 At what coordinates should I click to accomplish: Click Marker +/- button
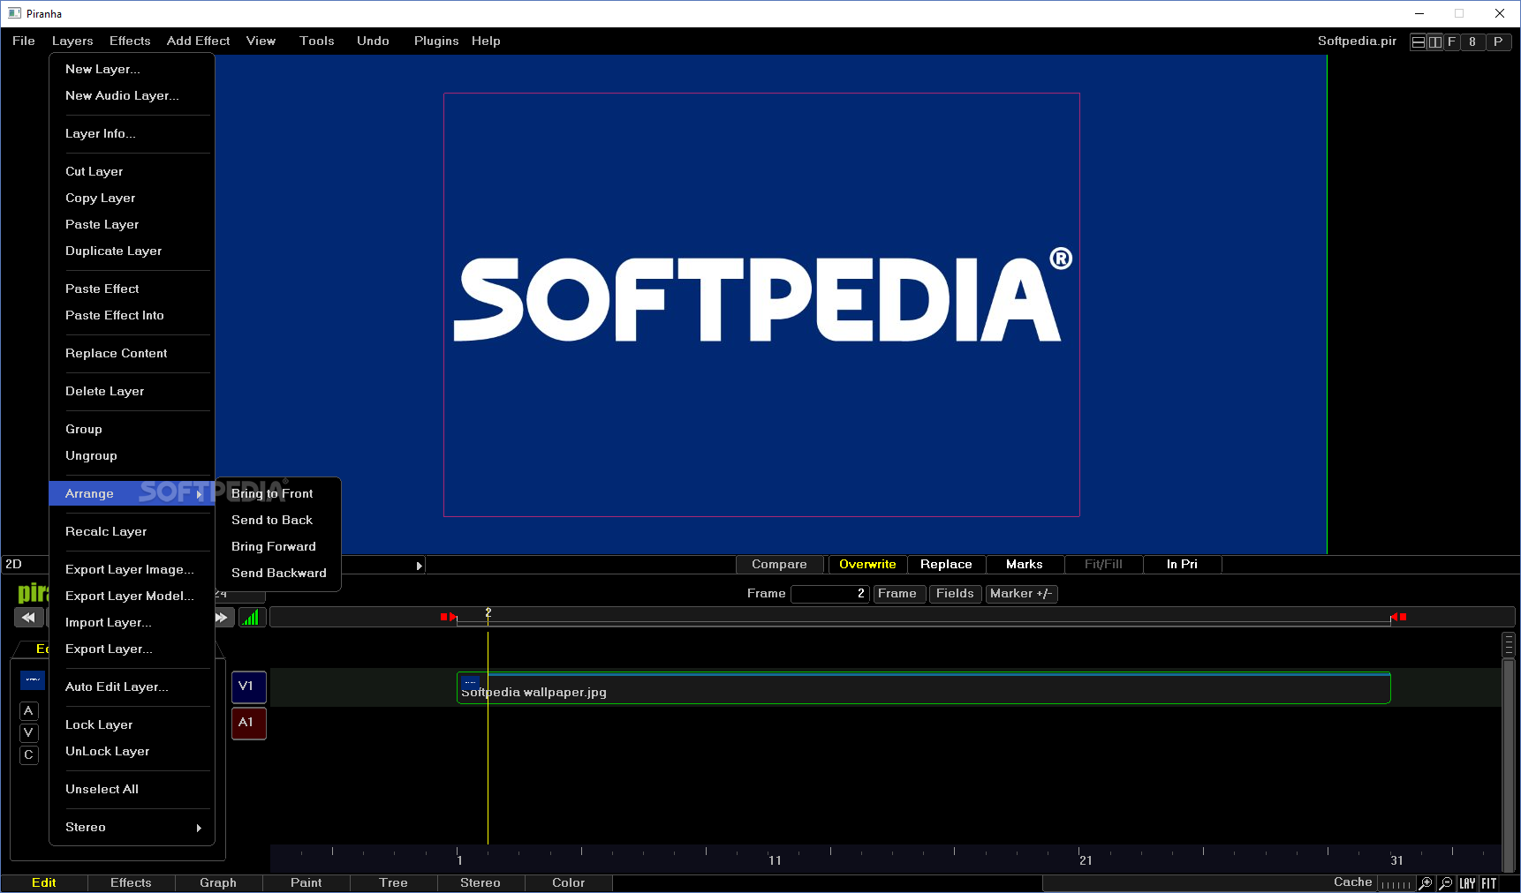pos(1021,594)
